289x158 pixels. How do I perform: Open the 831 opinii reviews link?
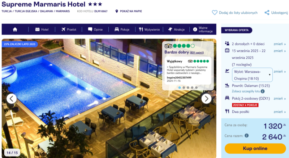tap(197, 53)
